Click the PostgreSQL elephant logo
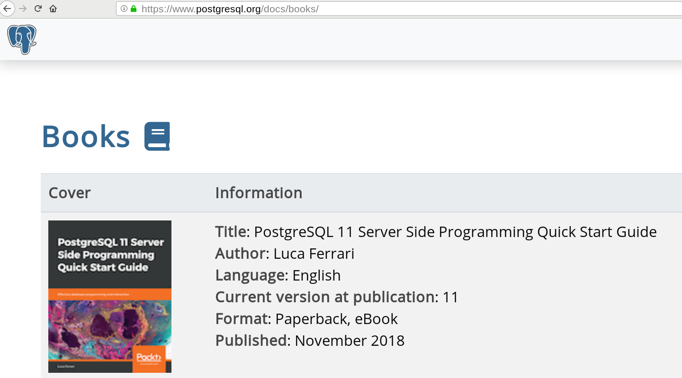This screenshot has width=682, height=378. point(22,39)
